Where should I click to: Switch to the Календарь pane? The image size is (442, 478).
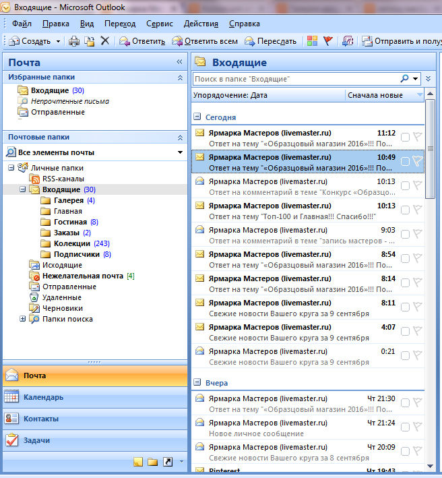click(x=95, y=397)
